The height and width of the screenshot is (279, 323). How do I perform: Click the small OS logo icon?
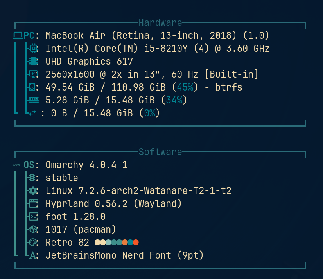[x=16, y=165]
